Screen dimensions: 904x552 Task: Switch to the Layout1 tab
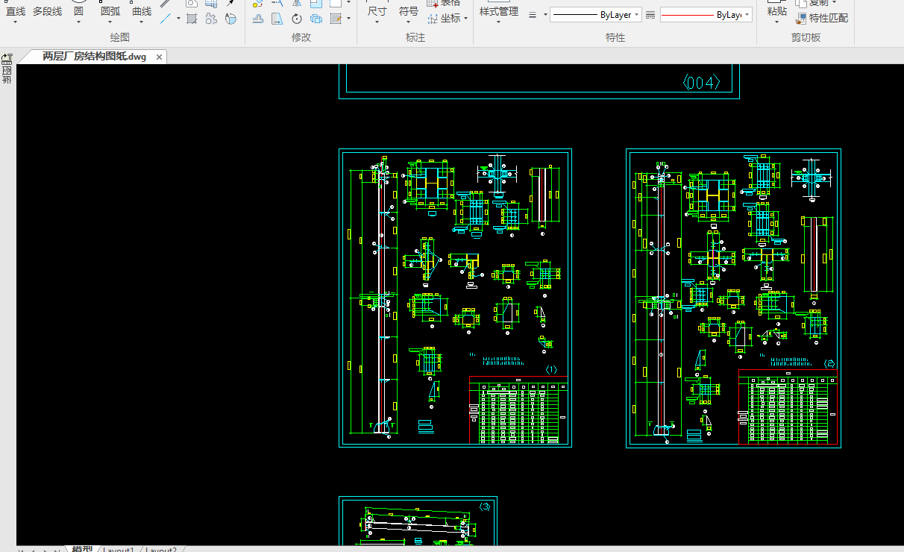118,550
